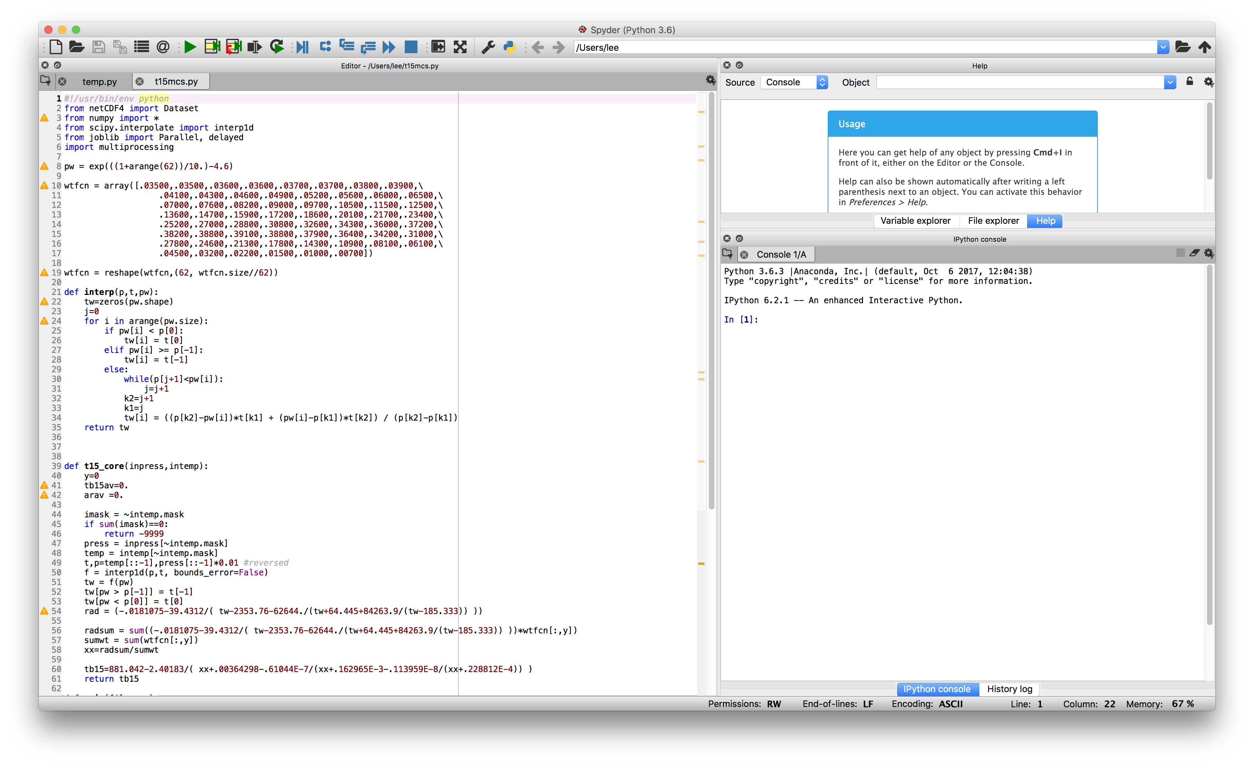Continue execution until next breakpoint
The image size is (1254, 766).
coord(389,47)
